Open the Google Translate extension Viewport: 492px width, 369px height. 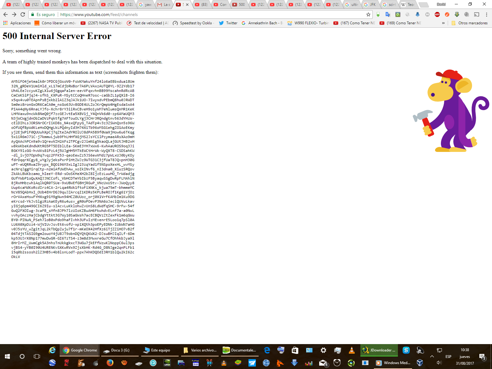(x=388, y=14)
